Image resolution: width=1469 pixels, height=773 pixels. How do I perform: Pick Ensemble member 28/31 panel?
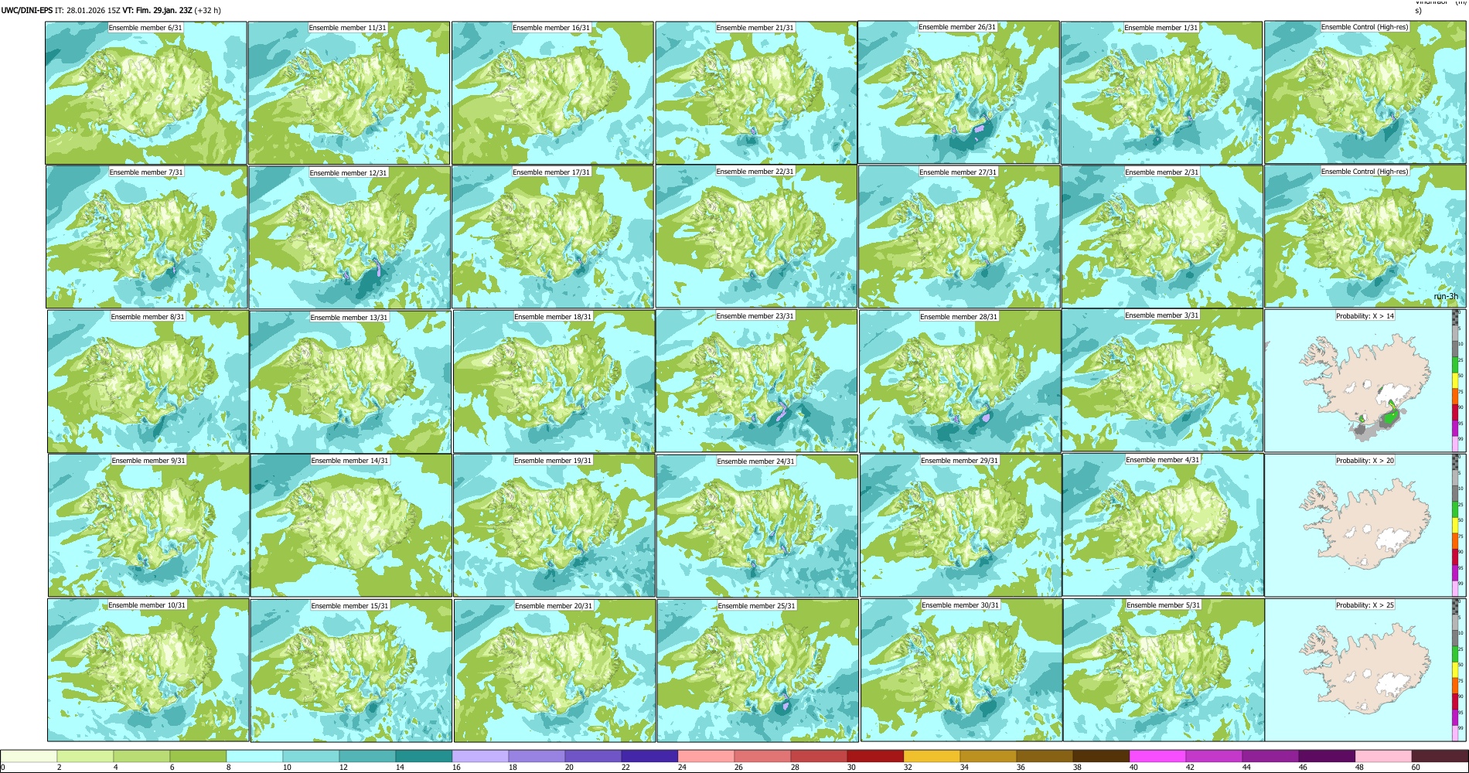tap(959, 381)
